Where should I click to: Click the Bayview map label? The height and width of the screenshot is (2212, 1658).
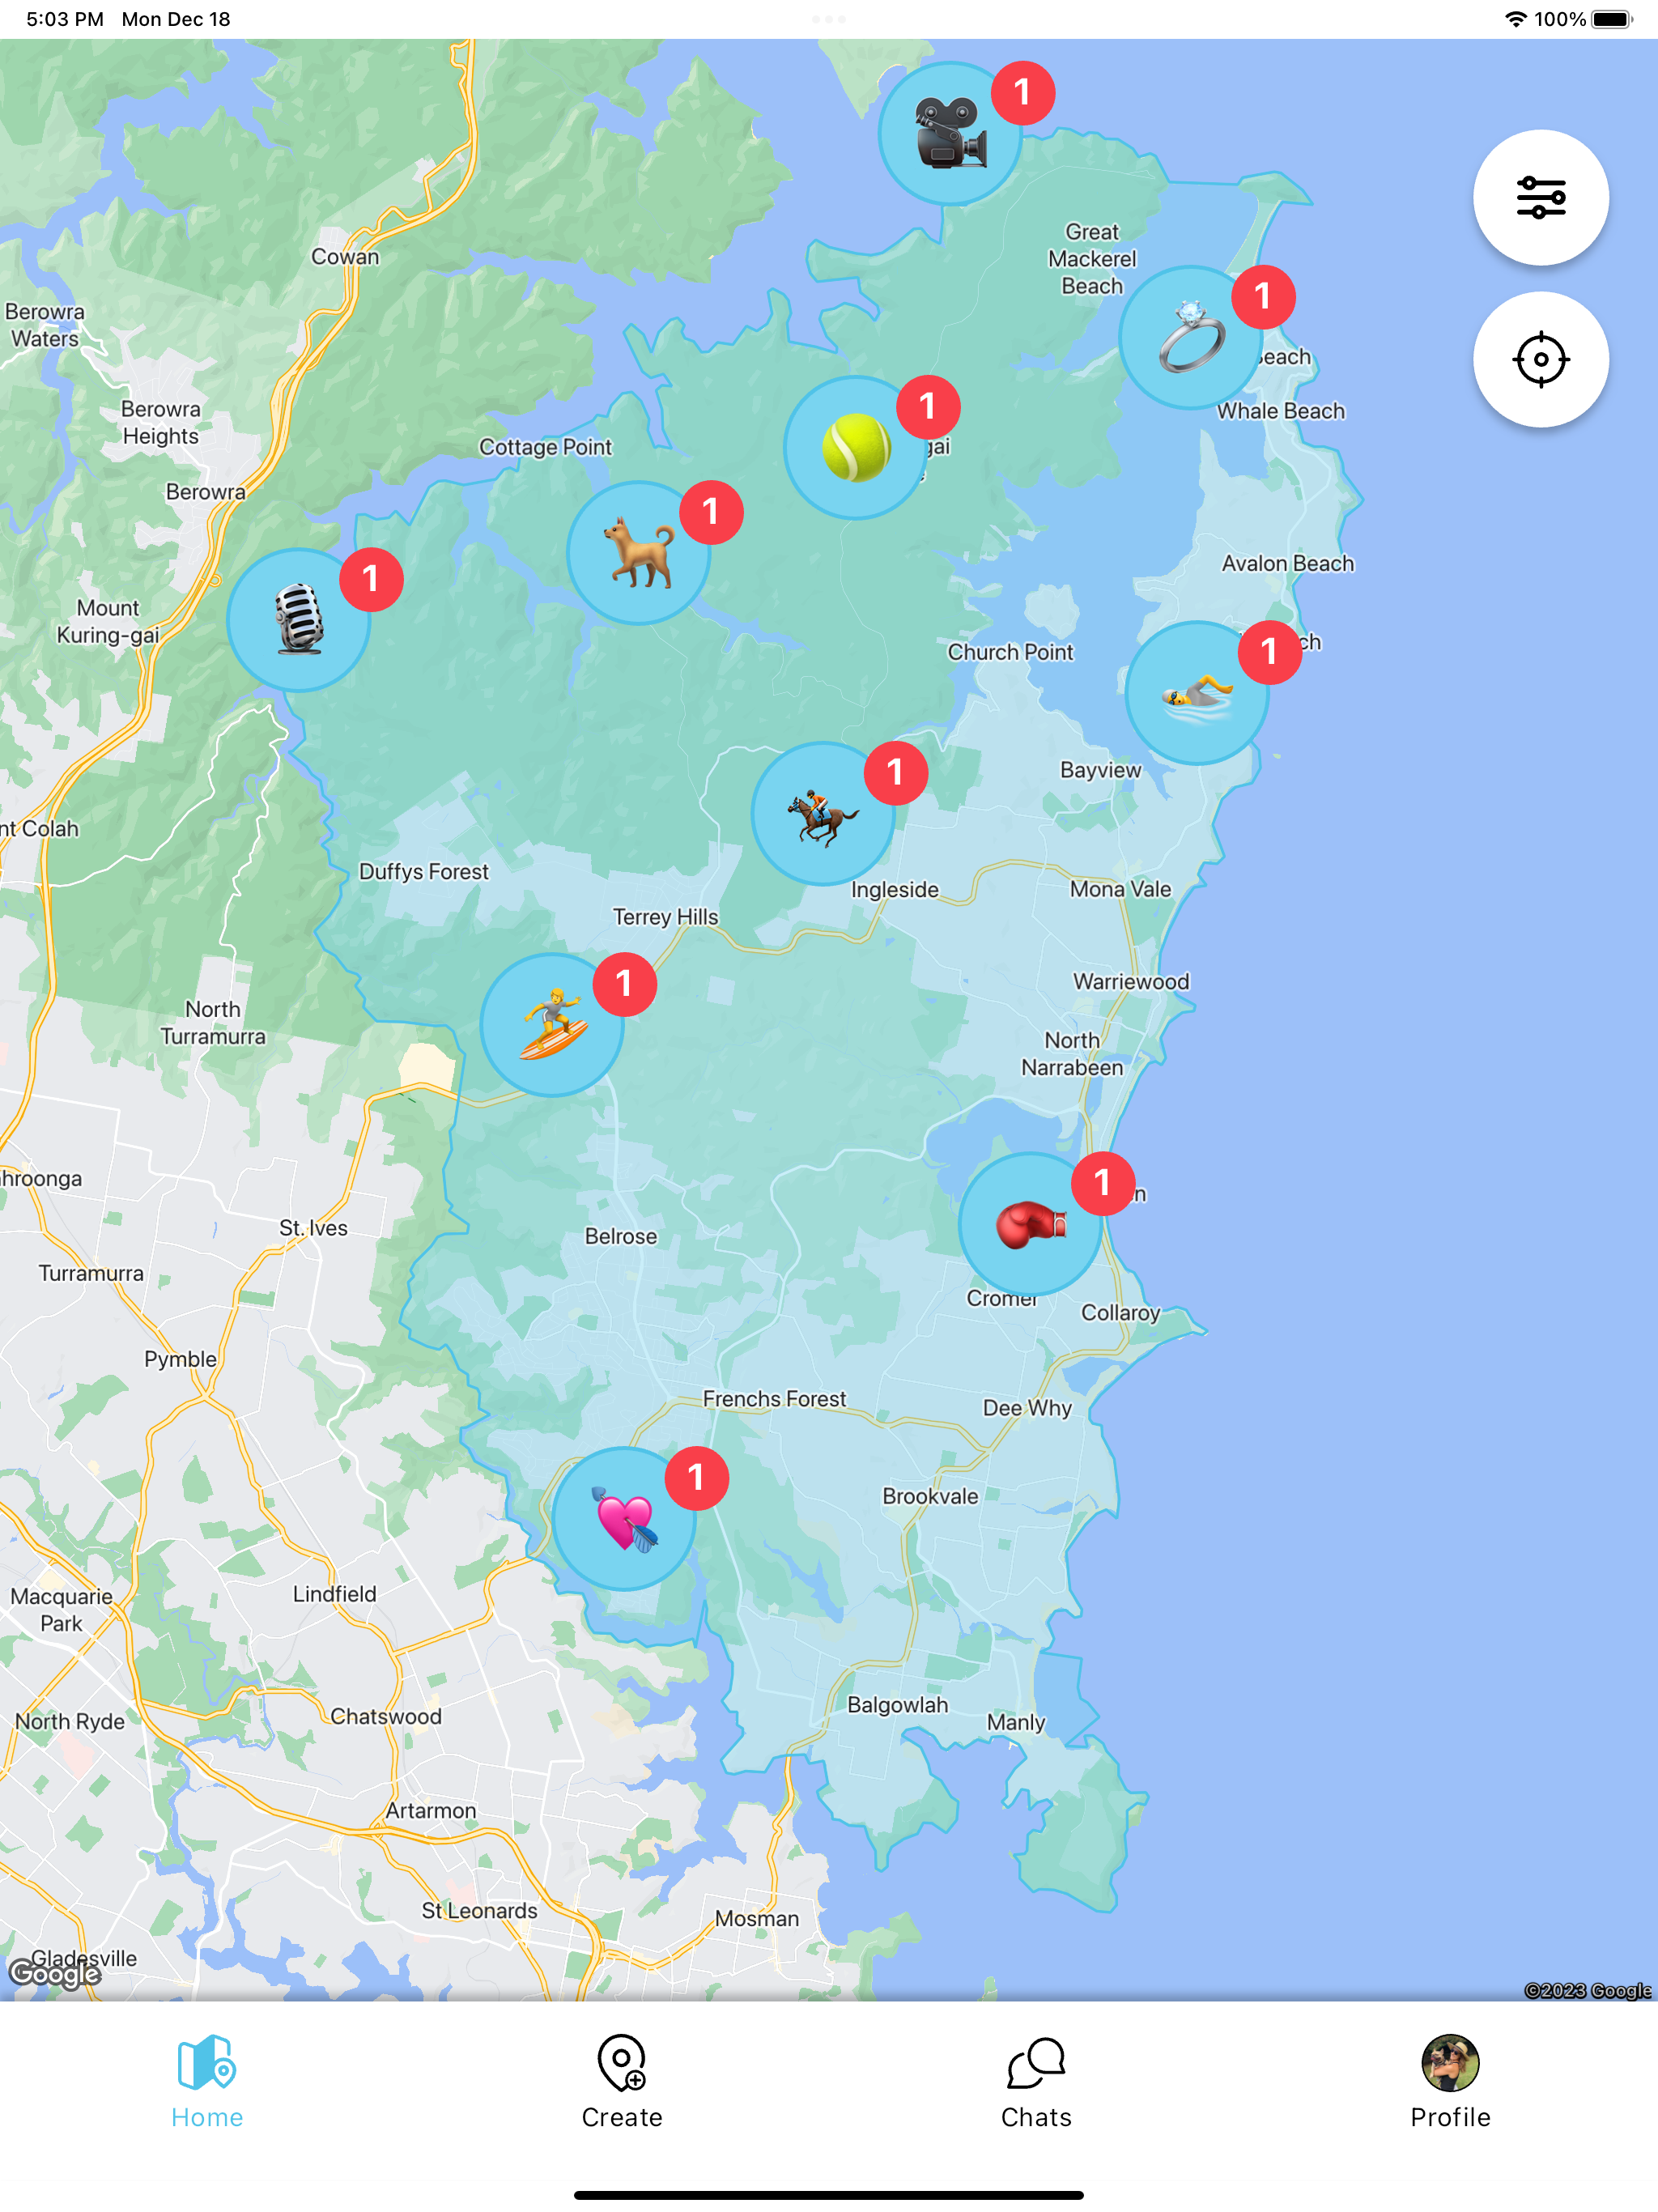point(1100,770)
